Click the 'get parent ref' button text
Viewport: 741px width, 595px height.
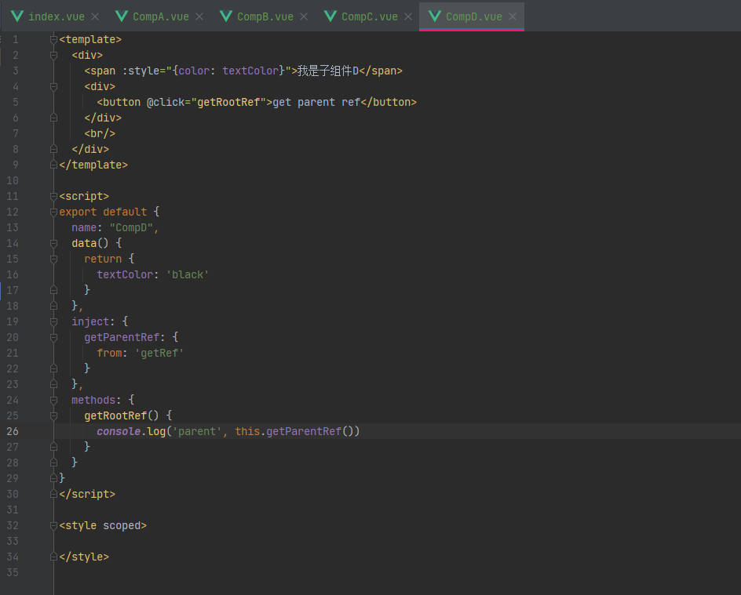pyautogui.click(x=316, y=103)
